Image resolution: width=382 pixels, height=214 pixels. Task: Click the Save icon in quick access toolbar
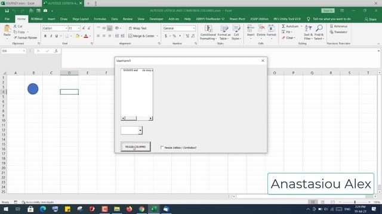click(7, 11)
